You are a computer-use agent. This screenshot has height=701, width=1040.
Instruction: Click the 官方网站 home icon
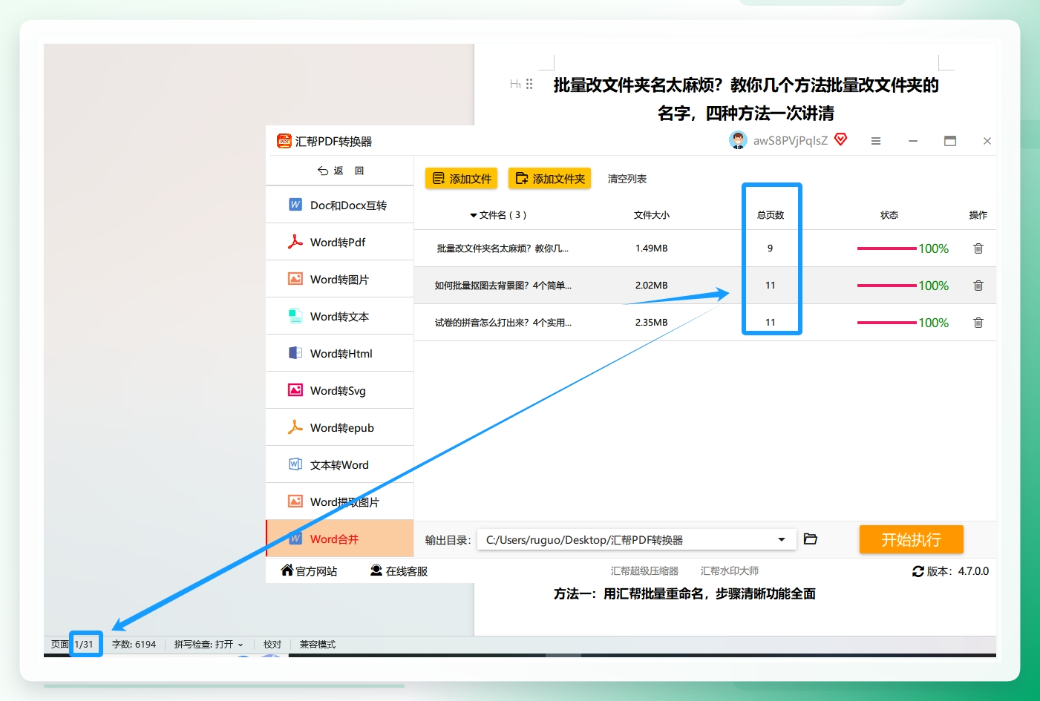pyautogui.click(x=287, y=570)
